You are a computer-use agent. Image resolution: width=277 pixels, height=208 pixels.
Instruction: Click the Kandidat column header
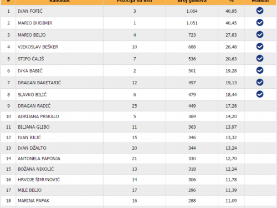(x=59, y=1)
